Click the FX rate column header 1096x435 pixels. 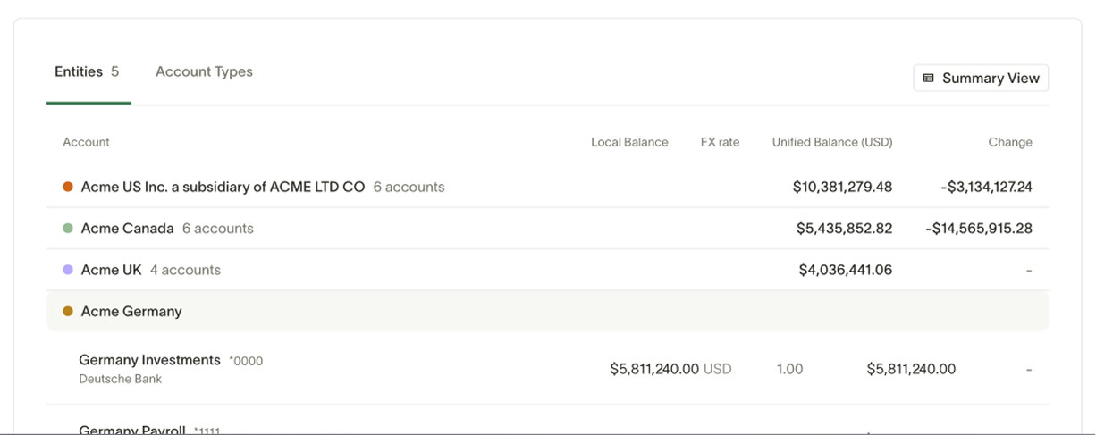[720, 142]
